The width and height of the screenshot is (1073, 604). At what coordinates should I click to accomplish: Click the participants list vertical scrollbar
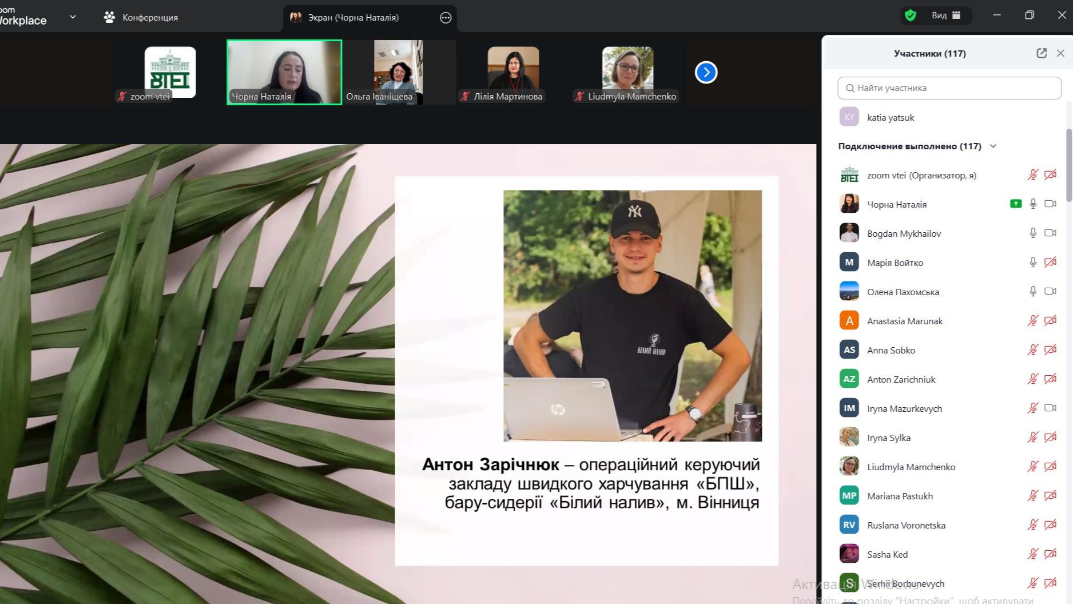coord(1068,166)
